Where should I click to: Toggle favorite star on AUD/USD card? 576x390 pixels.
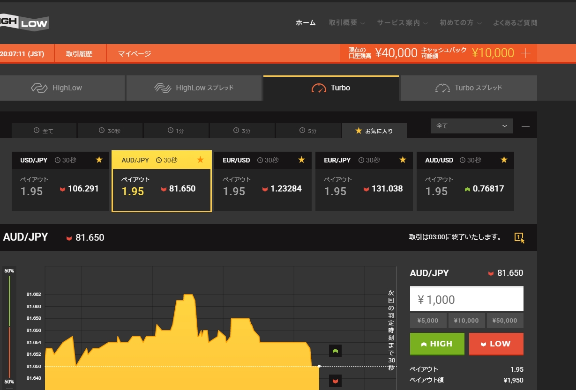pyautogui.click(x=504, y=160)
